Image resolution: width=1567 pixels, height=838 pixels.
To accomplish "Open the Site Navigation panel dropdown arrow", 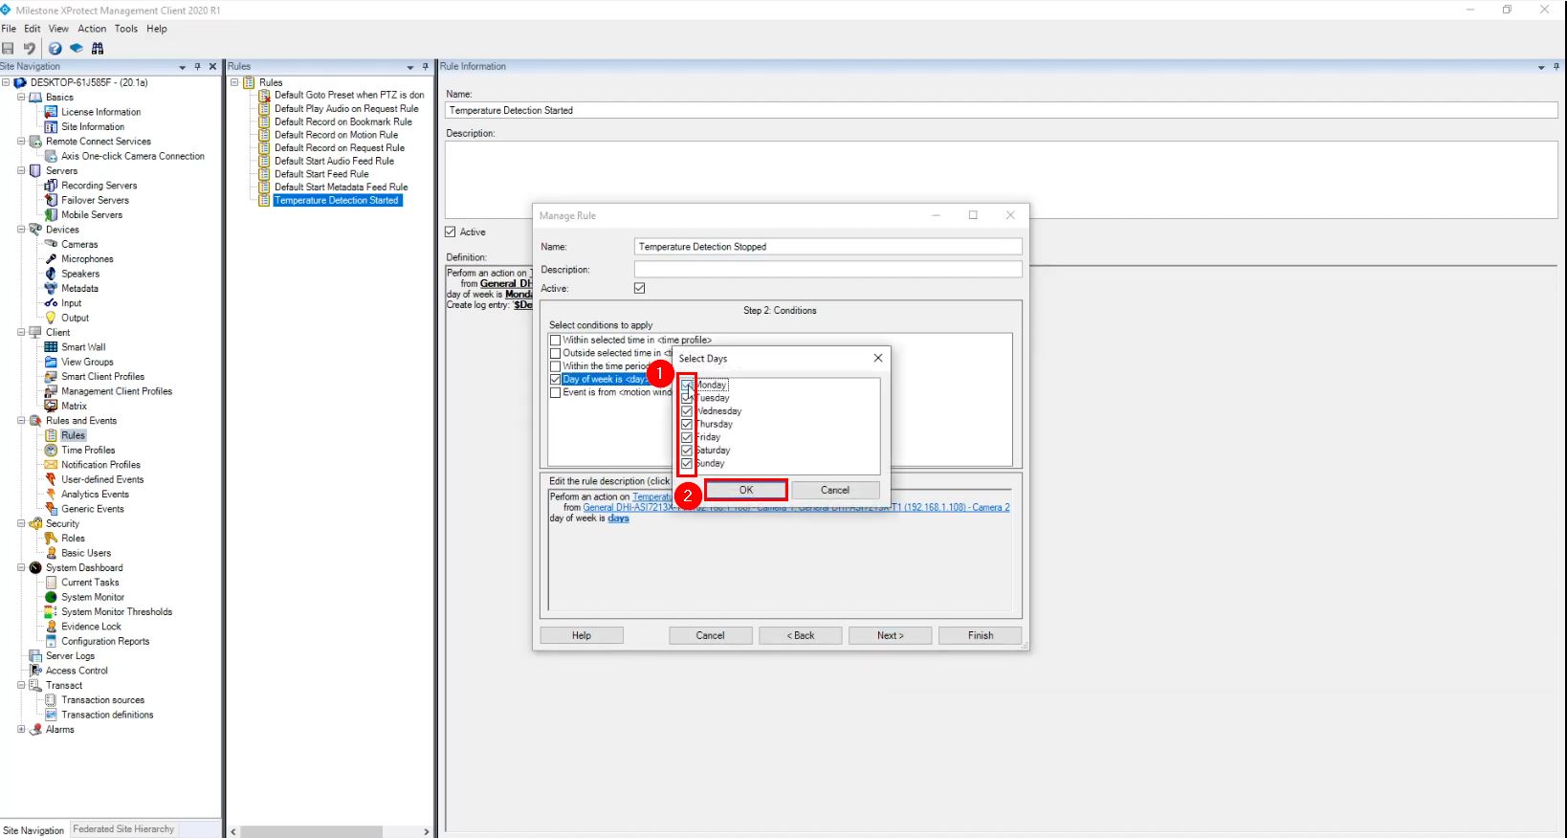I will pyautogui.click(x=183, y=67).
